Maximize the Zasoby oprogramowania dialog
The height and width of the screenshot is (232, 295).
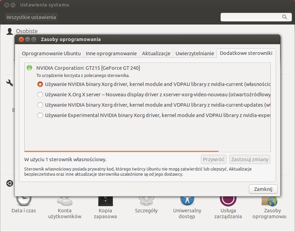(x=34, y=39)
